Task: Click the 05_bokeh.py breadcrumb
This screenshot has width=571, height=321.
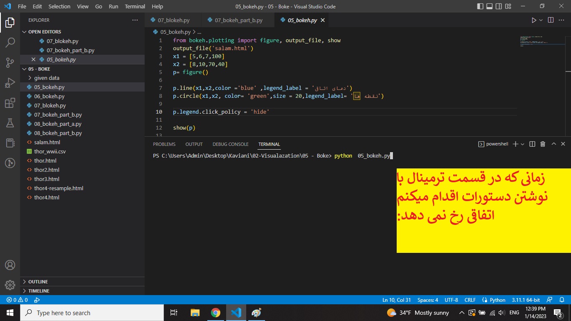Action: (x=175, y=32)
